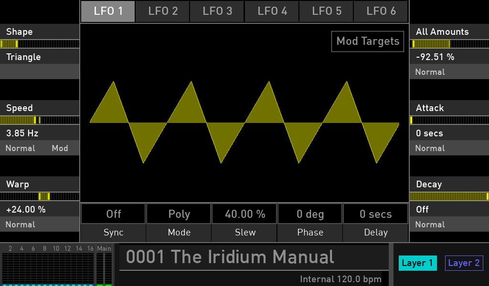
Task: Click the All Amounts slider
Action: pyautogui.click(x=449, y=44)
